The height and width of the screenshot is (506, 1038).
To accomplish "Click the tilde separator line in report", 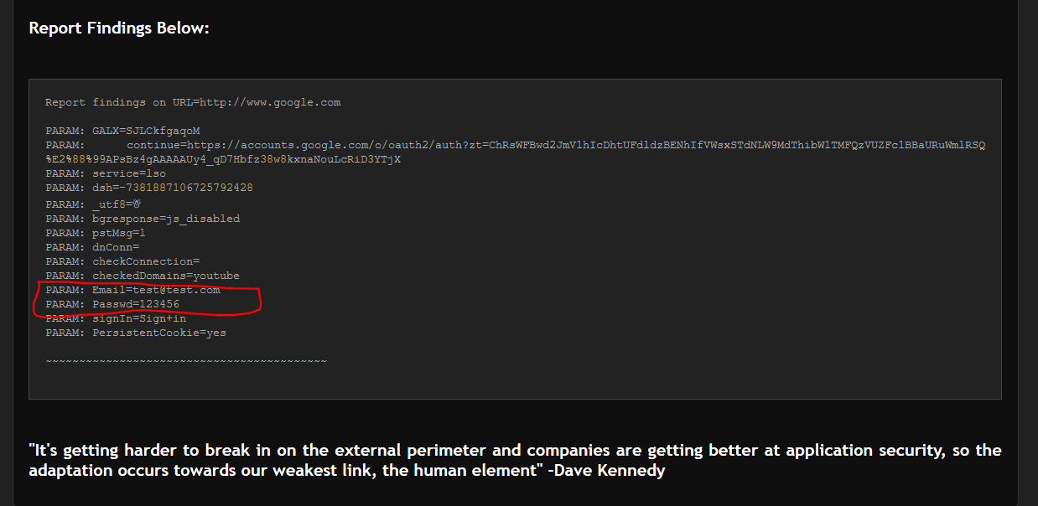I will click(x=185, y=360).
